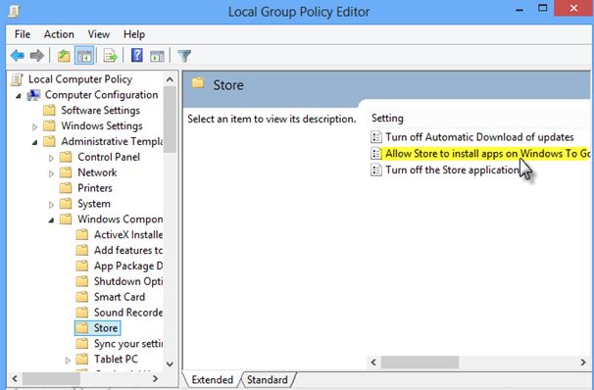594x390 pixels.
Task: Click the policy icon beside Turn off the Store application
Action: click(x=376, y=170)
